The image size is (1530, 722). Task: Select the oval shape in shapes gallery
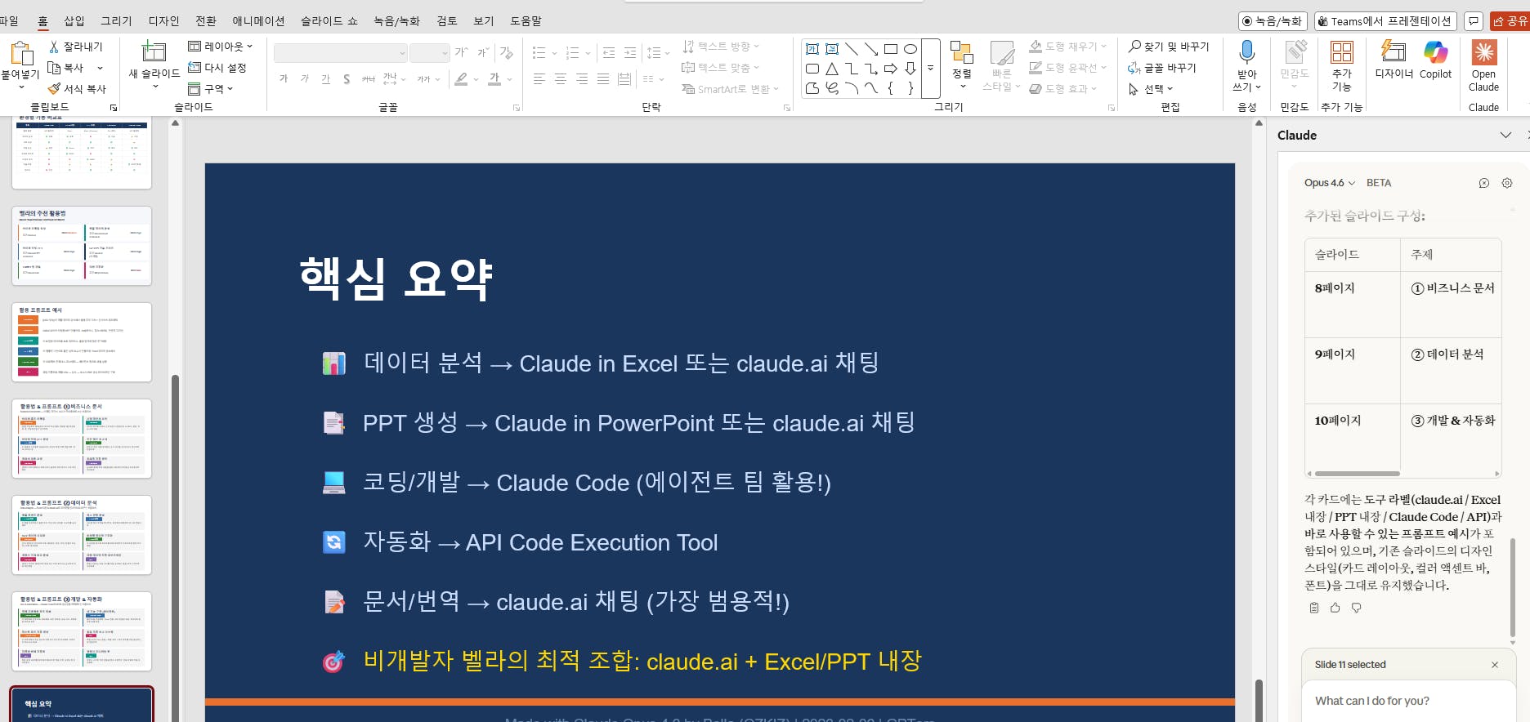(x=910, y=49)
